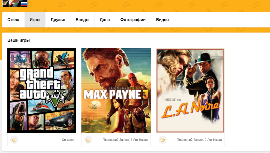
Task: Click the checkmark icon under GTA V
Action: pyautogui.click(x=14, y=140)
